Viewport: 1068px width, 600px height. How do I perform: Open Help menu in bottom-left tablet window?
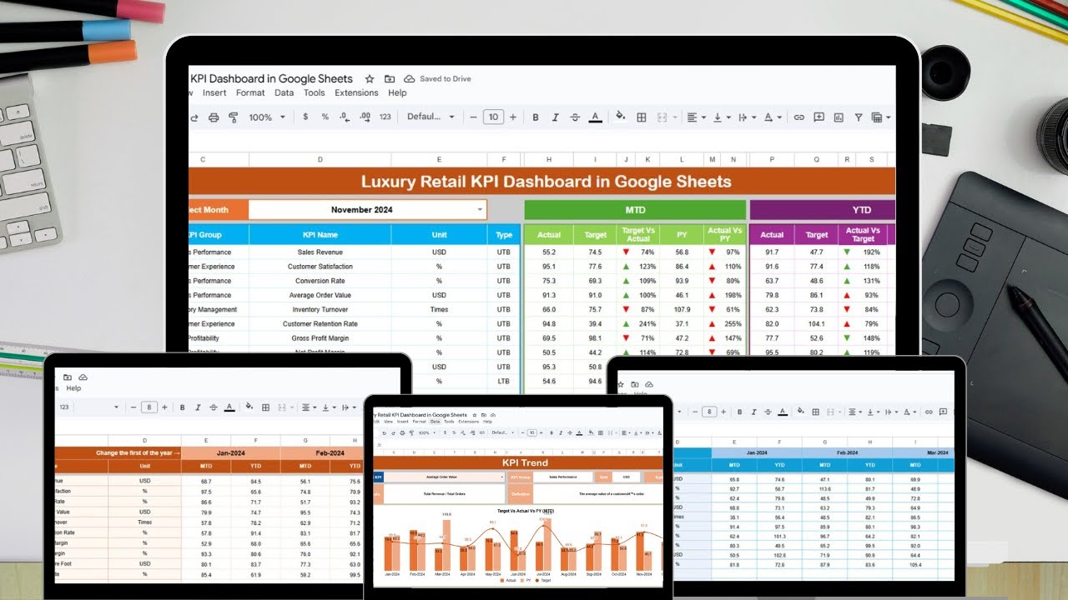pos(73,388)
